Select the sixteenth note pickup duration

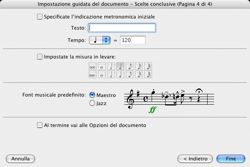[x=139, y=66]
